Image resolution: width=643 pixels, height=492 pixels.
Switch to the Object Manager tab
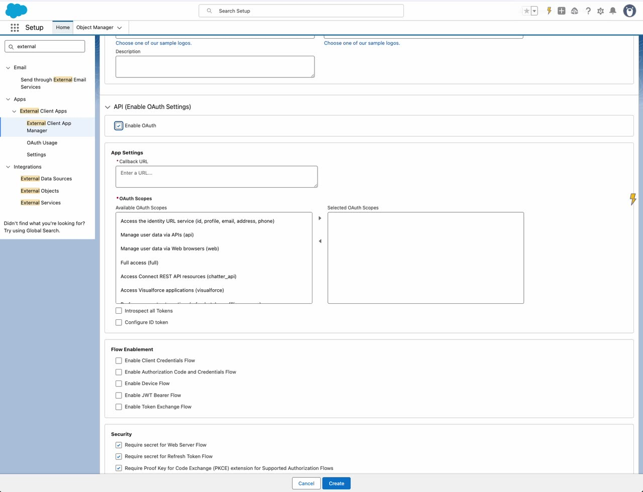pos(95,28)
